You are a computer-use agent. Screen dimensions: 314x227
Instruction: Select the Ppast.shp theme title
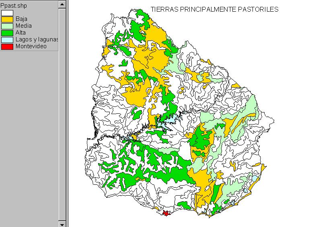click(14, 5)
